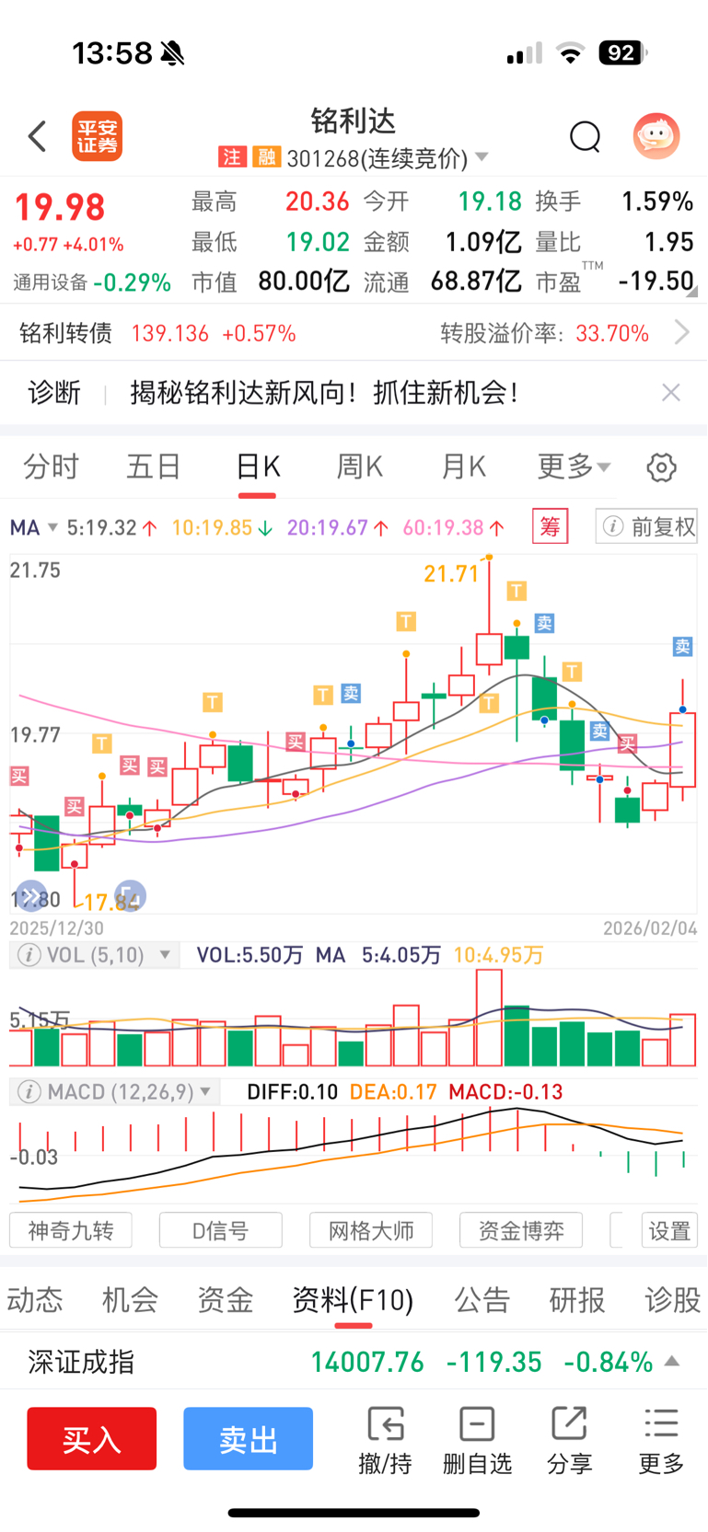Viewport: 708px width, 1532px height.
Task: Switch to 月K chart tab
Action: [463, 467]
